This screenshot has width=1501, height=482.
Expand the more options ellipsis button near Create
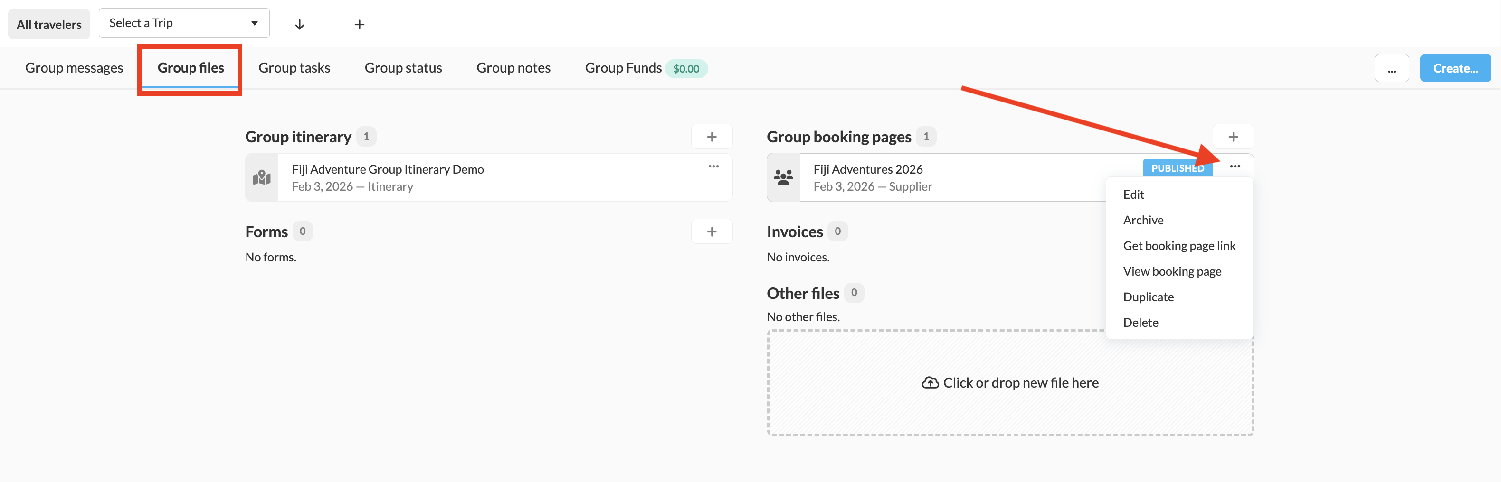(1391, 68)
